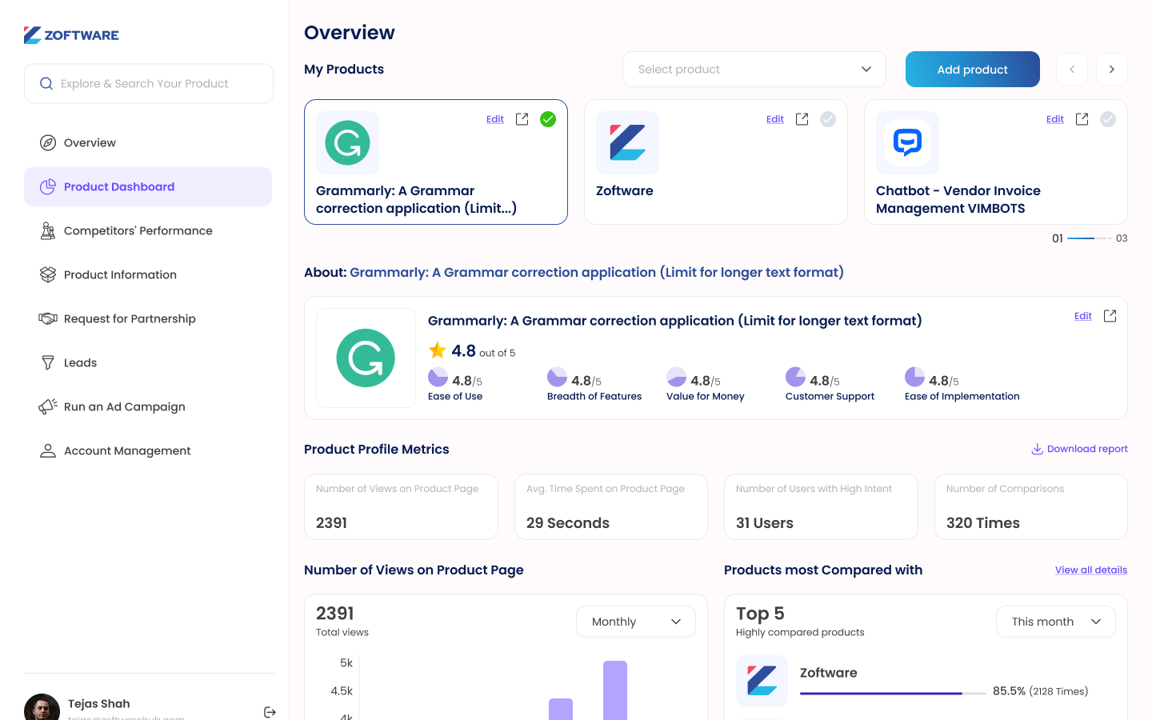This screenshot has height=720, width=1152.
Task: Click the Account Management person icon
Action: 48,450
